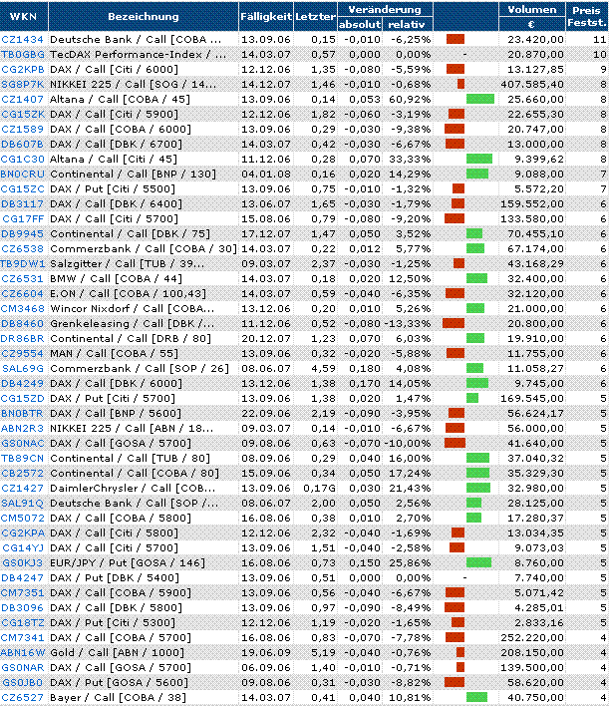Sort by the WKN column header
This screenshot has height=706, width=609.
click(24, 17)
